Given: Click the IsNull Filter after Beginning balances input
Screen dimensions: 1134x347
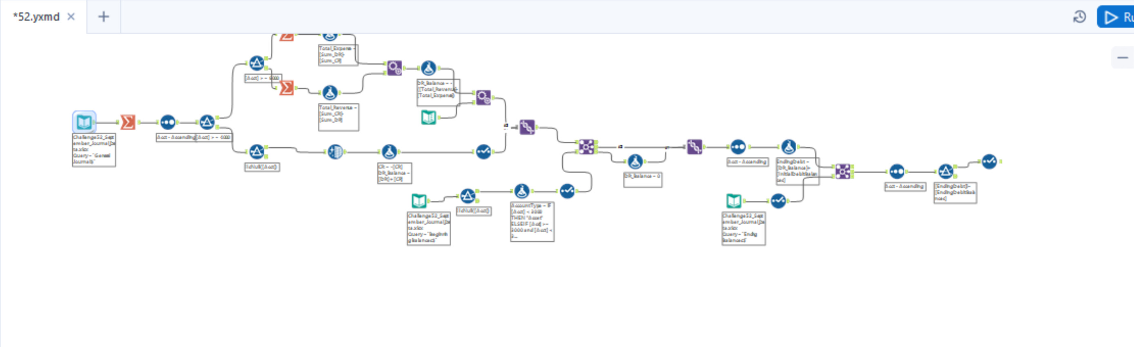Looking at the screenshot, I should (468, 196).
